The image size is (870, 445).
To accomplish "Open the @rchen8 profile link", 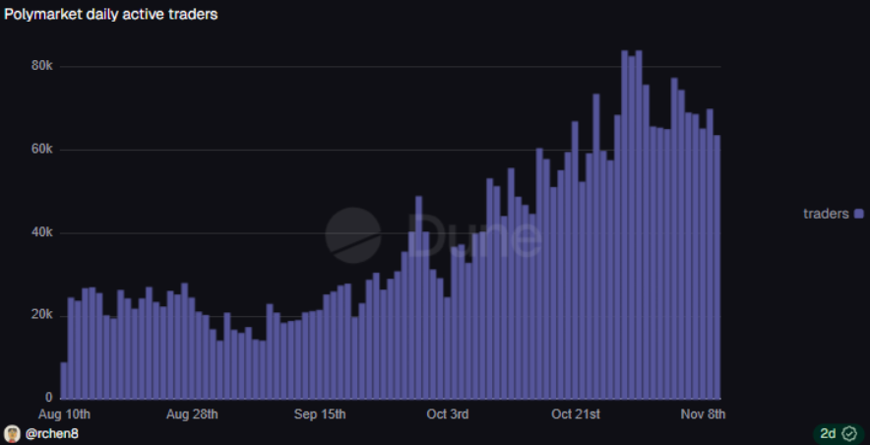I will coord(51,434).
